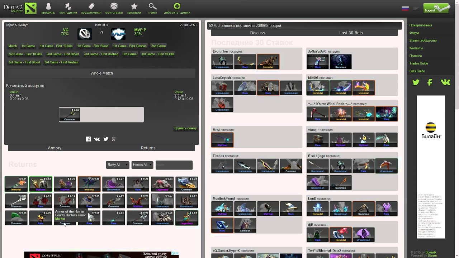Select 1st Game - First Roshan tab
Viewport: 459px width, 258px height.
click(130, 46)
